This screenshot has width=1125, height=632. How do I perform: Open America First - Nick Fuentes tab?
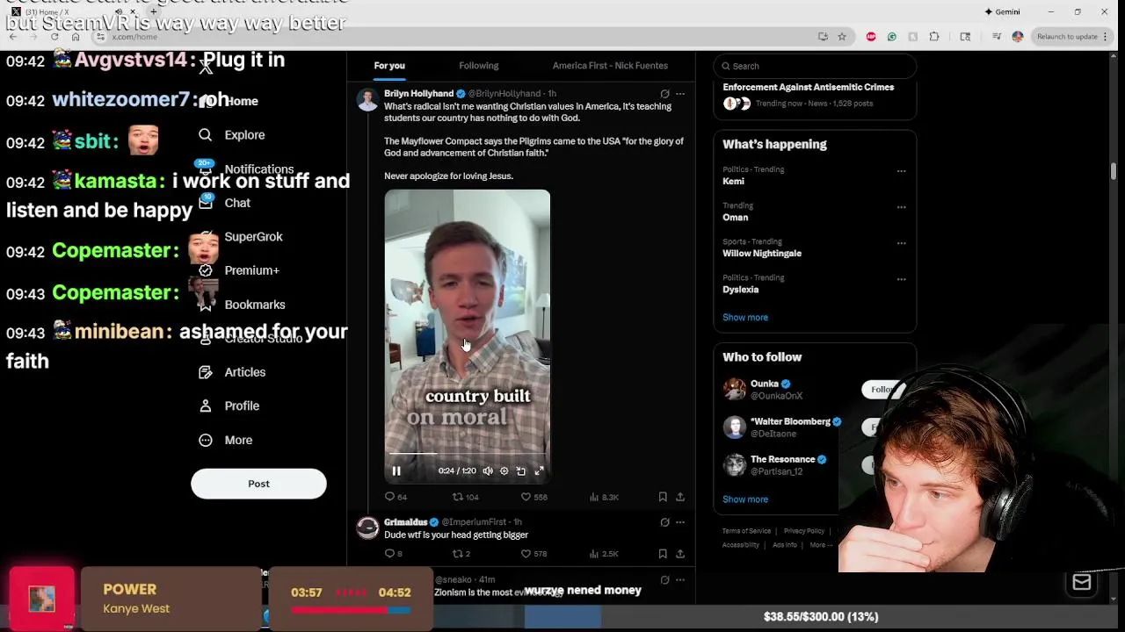[610, 66]
